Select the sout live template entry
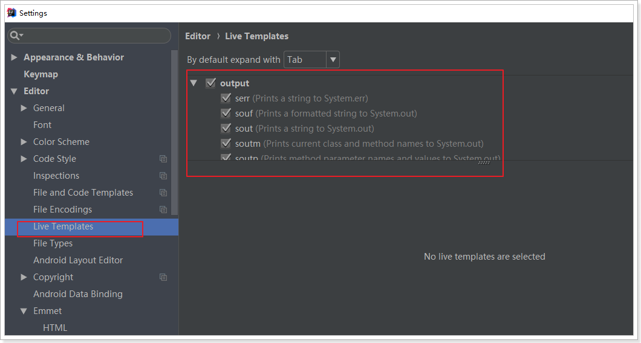641x343 pixels. coord(244,129)
